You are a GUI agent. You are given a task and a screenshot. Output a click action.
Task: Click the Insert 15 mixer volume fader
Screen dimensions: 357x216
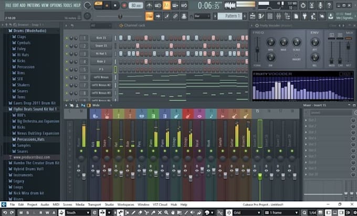(260, 176)
